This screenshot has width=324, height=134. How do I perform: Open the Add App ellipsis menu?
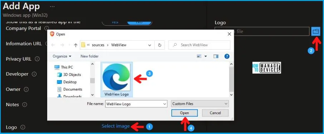pos(52,6)
